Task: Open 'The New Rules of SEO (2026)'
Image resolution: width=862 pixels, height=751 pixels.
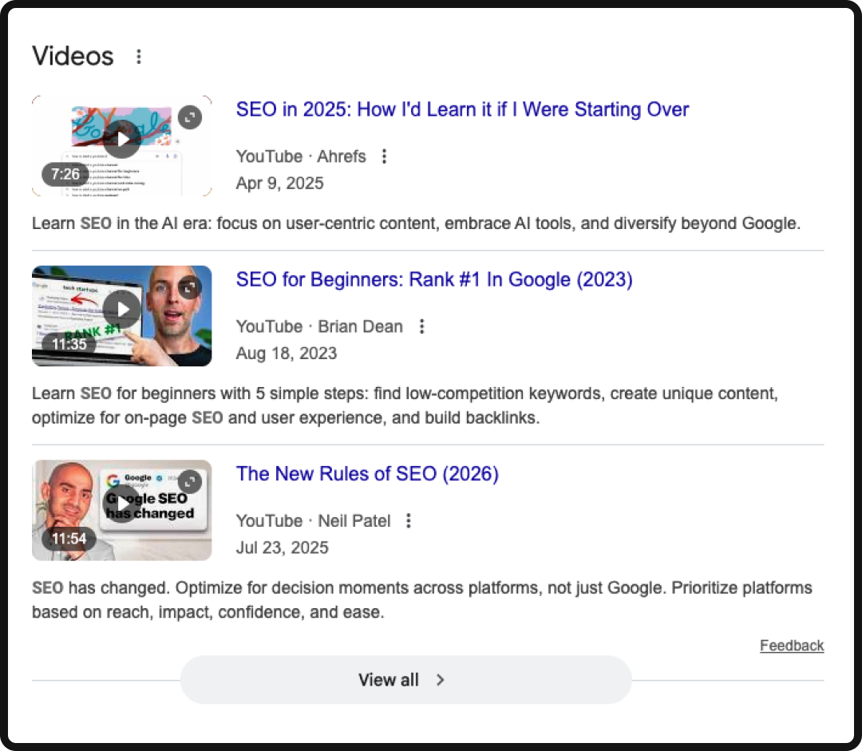Action: pyautogui.click(x=367, y=473)
